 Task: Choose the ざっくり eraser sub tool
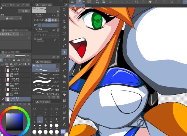pos(46,82)
